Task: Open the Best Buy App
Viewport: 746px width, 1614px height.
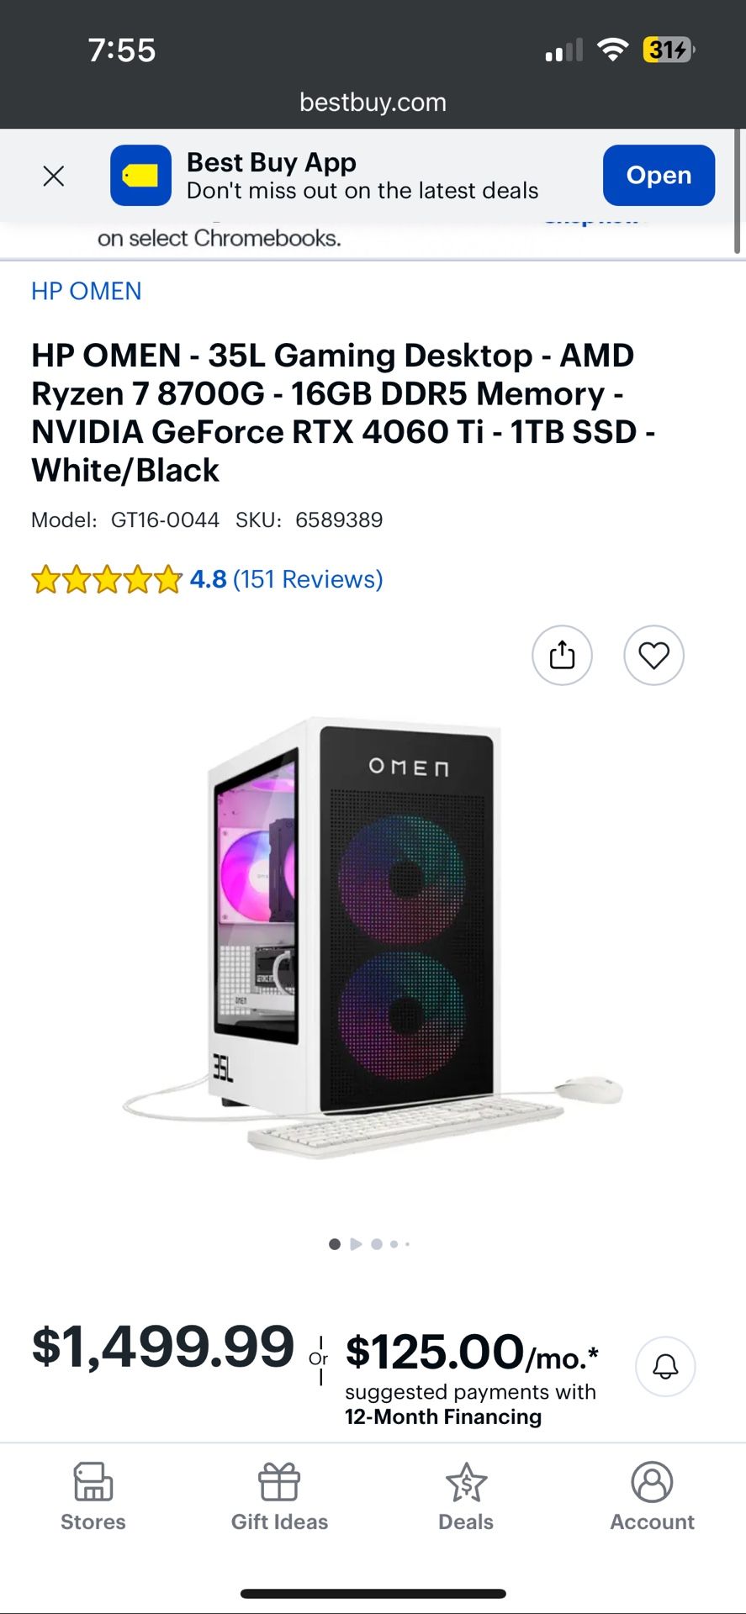Action: click(659, 176)
